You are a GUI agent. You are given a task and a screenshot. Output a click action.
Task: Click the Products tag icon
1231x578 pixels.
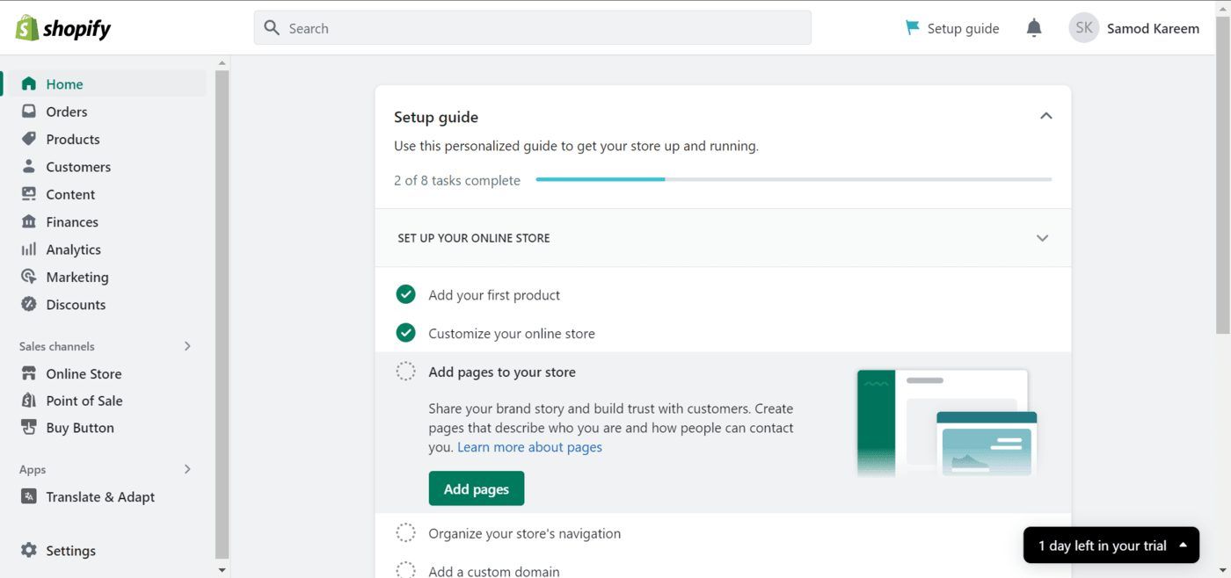[x=29, y=139]
